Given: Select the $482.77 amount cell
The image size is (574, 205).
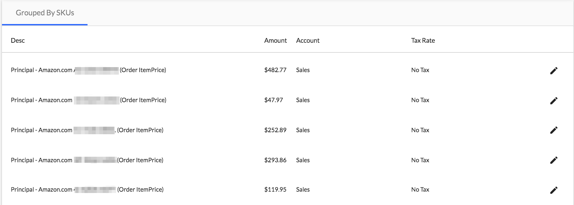Looking at the screenshot, I should click(275, 70).
